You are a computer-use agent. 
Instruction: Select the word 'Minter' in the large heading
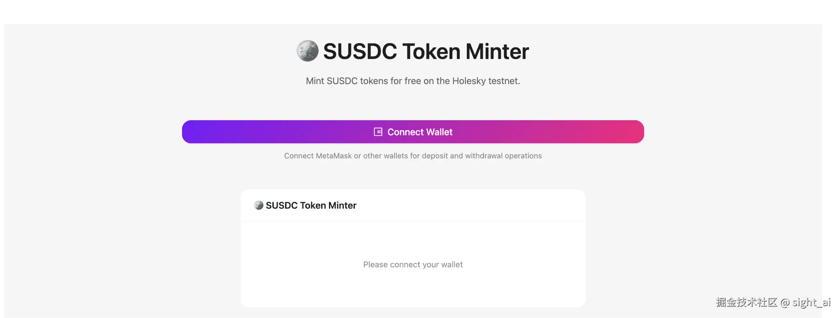pyautogui.click(x=497, y=51)
